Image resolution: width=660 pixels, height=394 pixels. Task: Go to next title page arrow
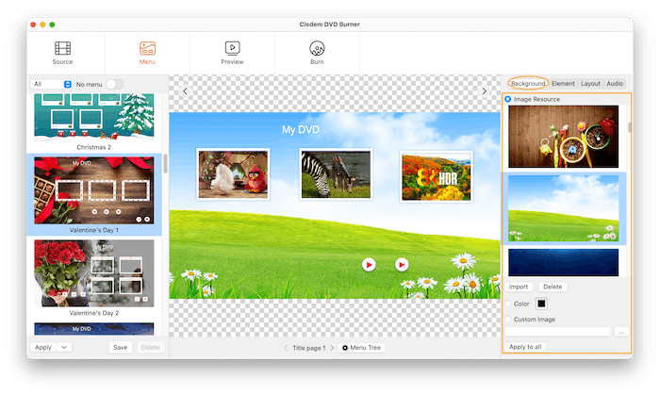tap(332, 348)
